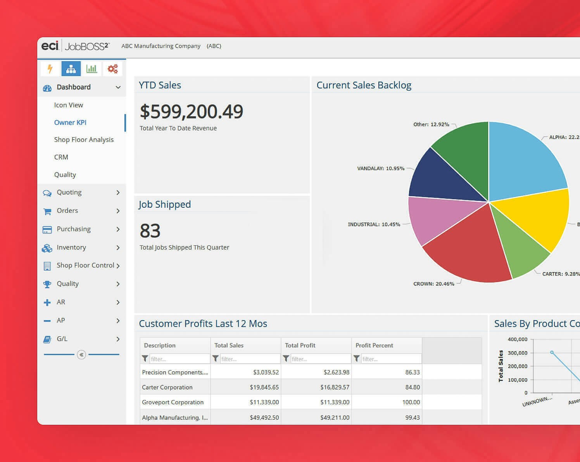Screen dimensions: 580x462
Task: Open Quality under Dashboard submenu
Action: [65, 175]
